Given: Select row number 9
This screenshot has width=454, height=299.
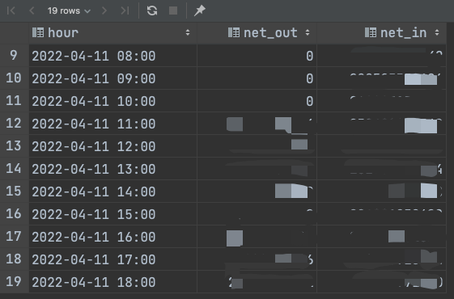Looking at the screenshot, I should (14, 55).
